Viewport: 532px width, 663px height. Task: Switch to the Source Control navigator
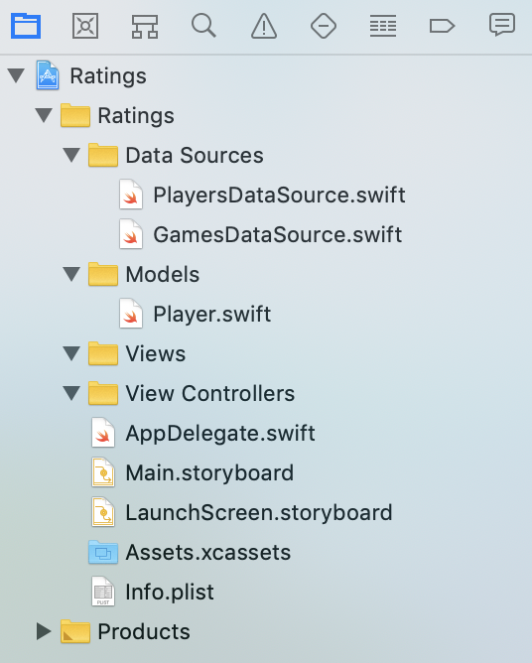point(85,26)
